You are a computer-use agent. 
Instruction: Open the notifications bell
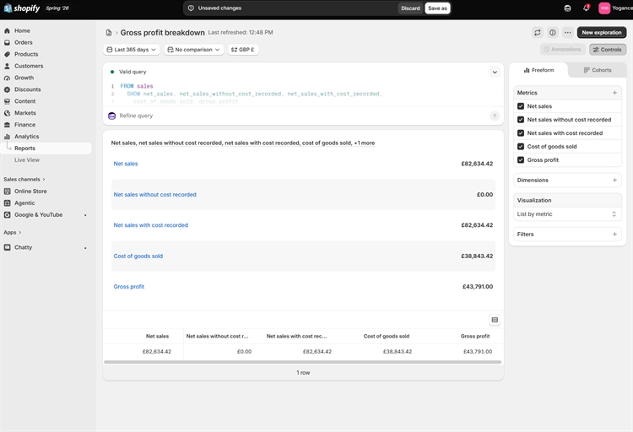[x=586, y=8]
